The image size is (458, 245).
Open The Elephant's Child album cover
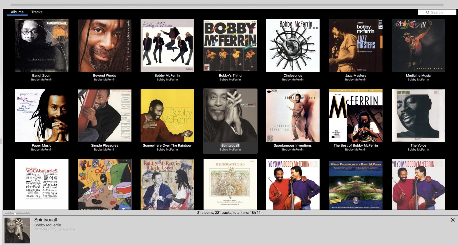(230, 184)
